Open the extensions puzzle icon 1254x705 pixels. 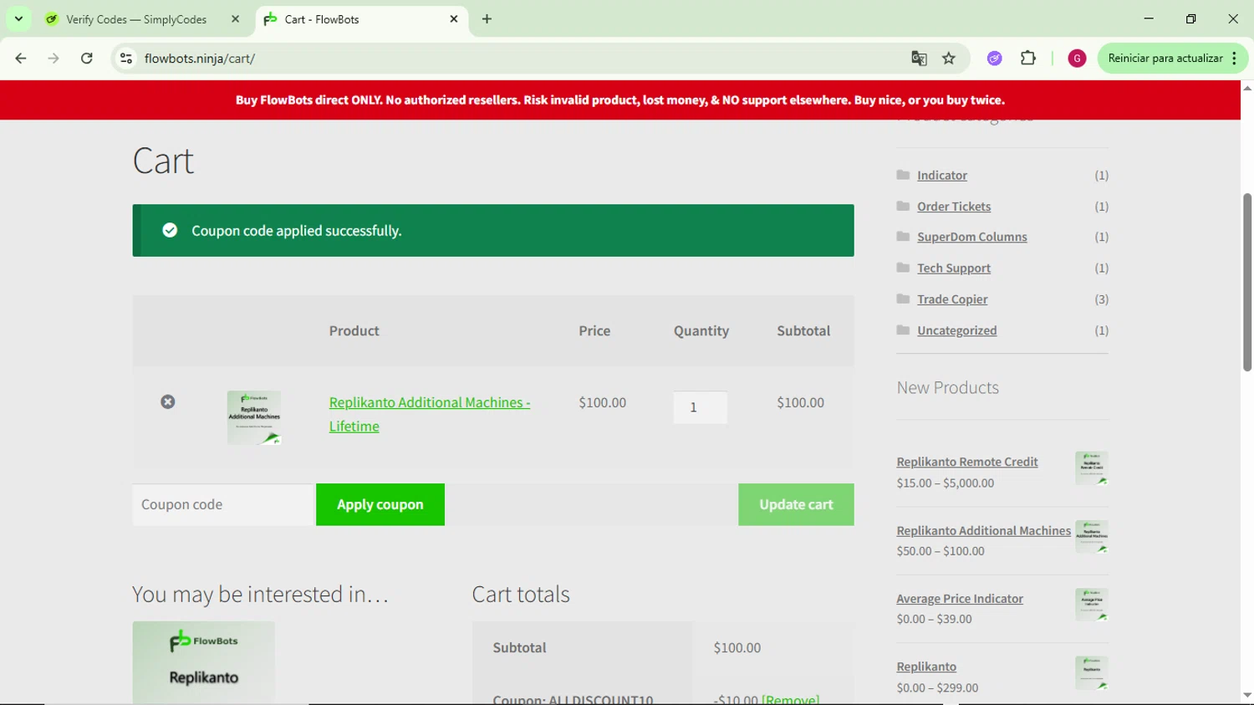(1028, 59)
